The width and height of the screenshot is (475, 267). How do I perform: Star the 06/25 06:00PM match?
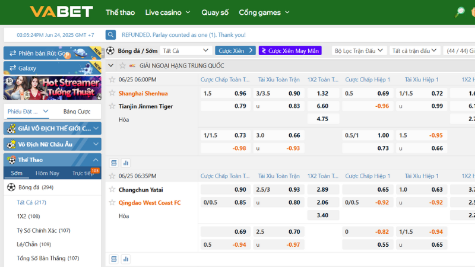point(112,80)
